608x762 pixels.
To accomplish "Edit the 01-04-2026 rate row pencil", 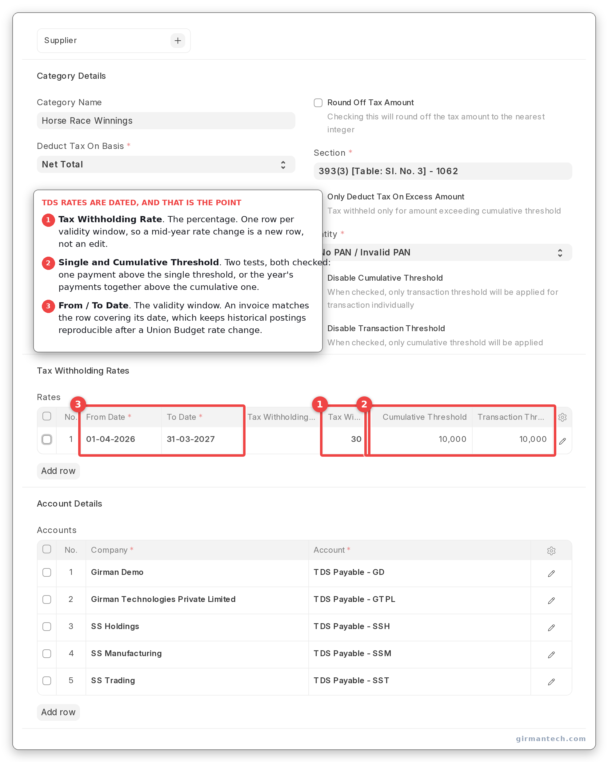I will pos(562,441).
